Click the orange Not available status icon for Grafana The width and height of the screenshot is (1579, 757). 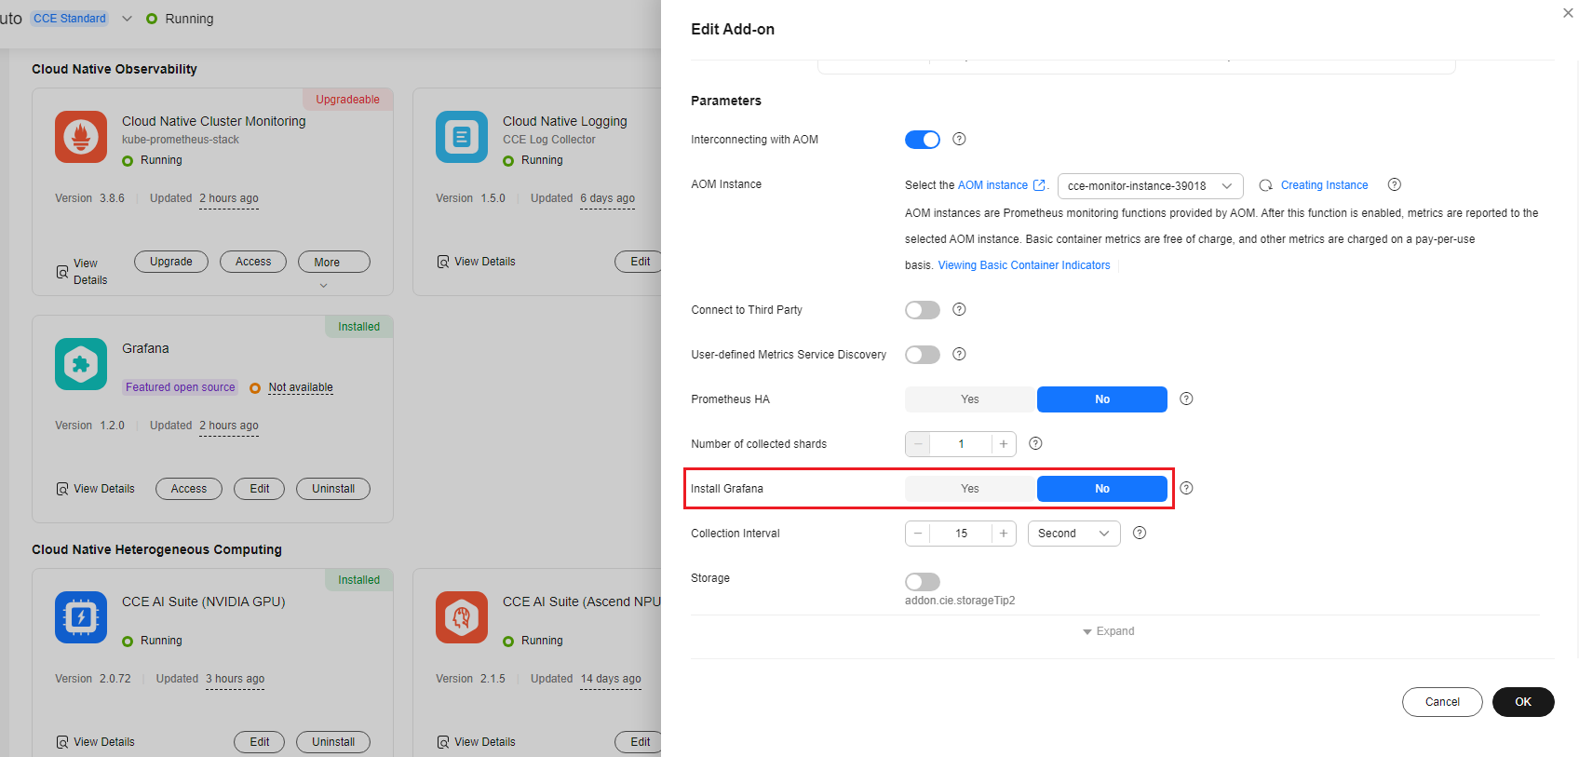255,388
